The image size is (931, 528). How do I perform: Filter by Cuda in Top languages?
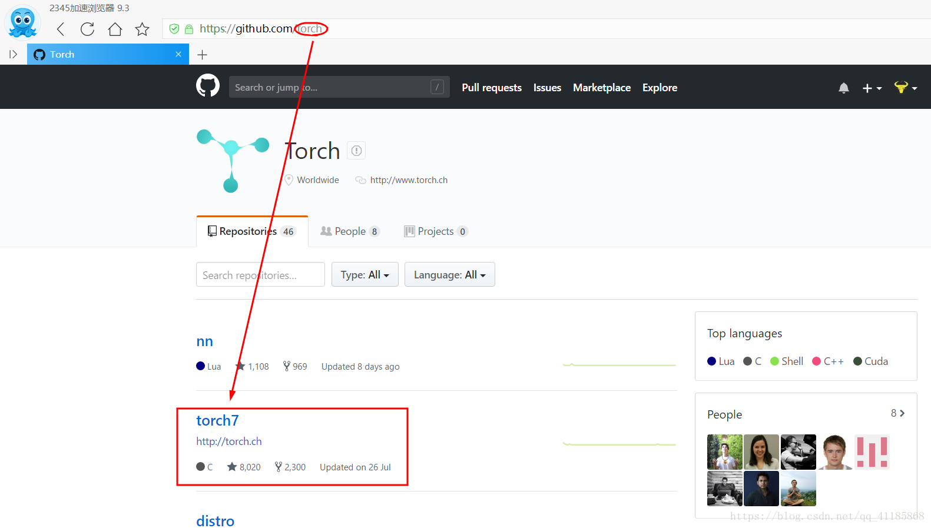click(870, 361)
